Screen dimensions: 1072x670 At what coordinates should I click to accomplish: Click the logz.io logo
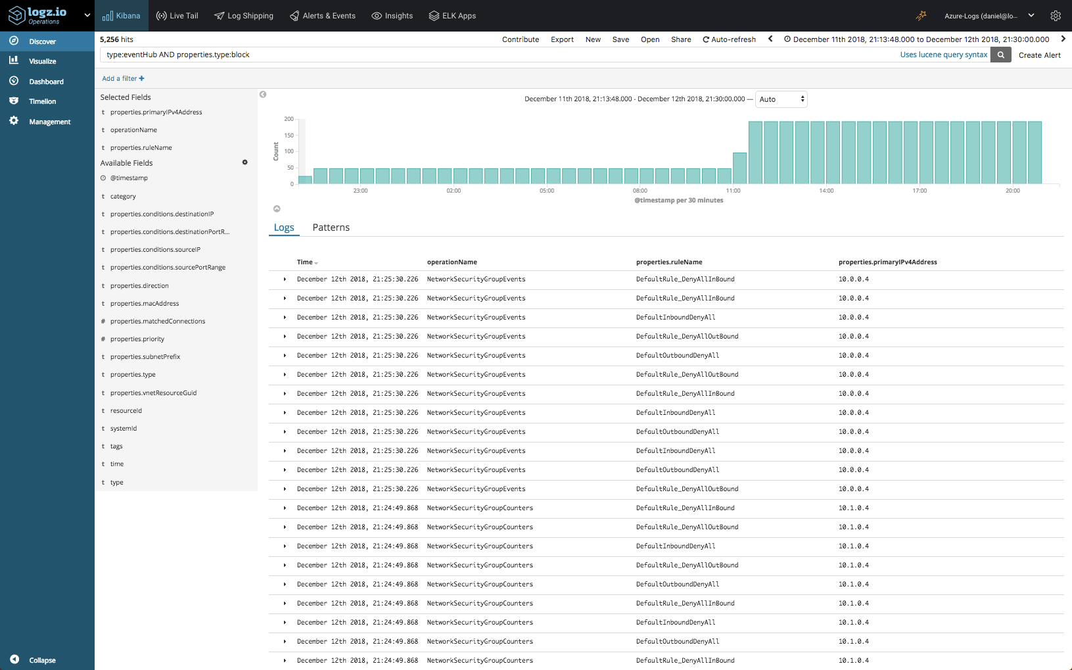point(37,15)
